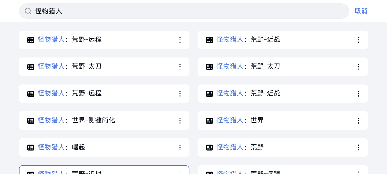The height and width of the screenshot is (174, 387).
Task: Click the keyboard icon beside 怪物猎人：崛起
Action: (x=31, y=147)
